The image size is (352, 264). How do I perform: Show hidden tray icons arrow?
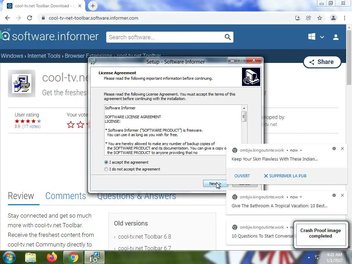point(309,257)
